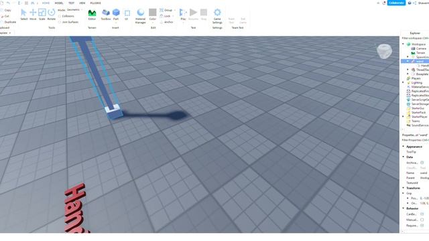This screenshot has height=241, width=429.
Task: Open Game Settings
Action: click(217, 16)
